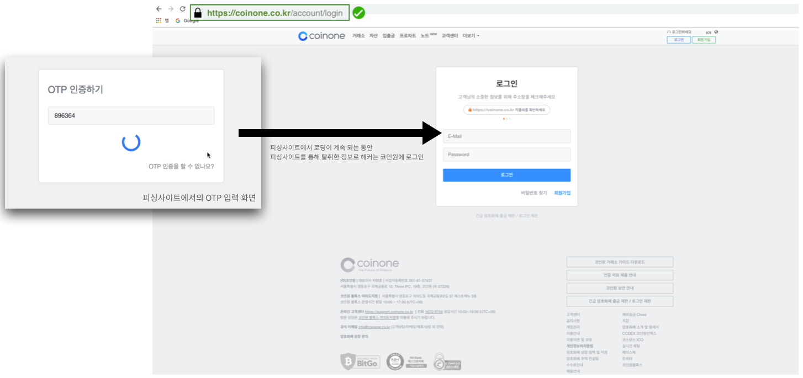Click the OTP code field showing 896364
The height and width of the screenshot is (378, 803).
131,116
